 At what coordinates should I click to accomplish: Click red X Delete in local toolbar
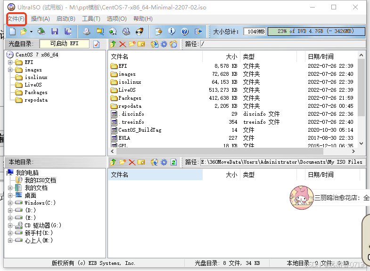(132, 162)
